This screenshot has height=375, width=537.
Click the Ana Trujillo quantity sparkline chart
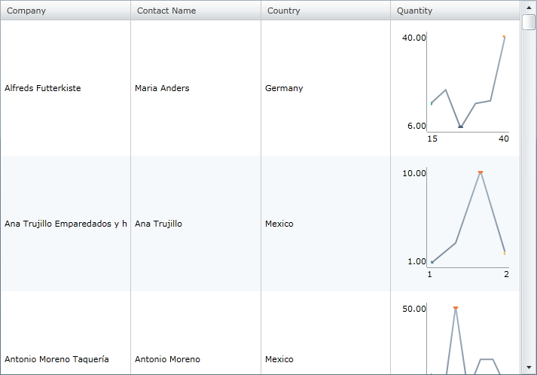pos(467,218)
